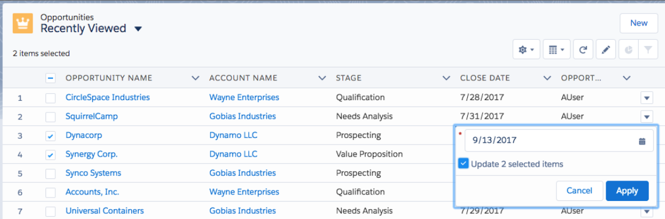
Task: Click Apply to update items
Action: coord(627,190)
